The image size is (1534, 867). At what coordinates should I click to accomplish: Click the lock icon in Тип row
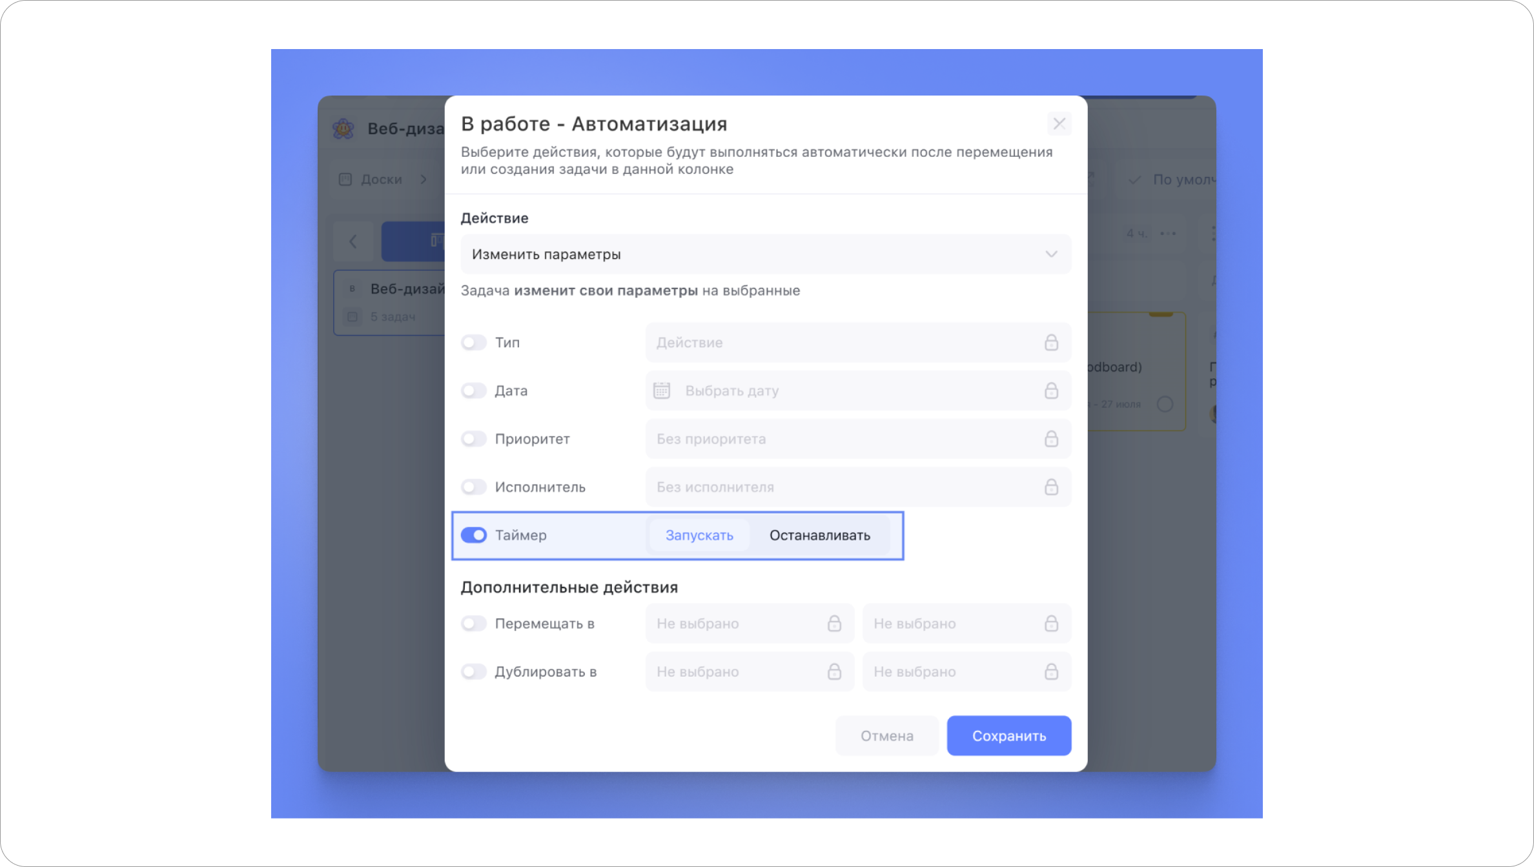tap(1051, 342)
